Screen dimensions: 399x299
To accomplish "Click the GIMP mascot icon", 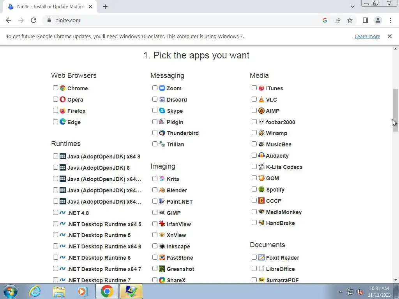I will coord(162,212).
